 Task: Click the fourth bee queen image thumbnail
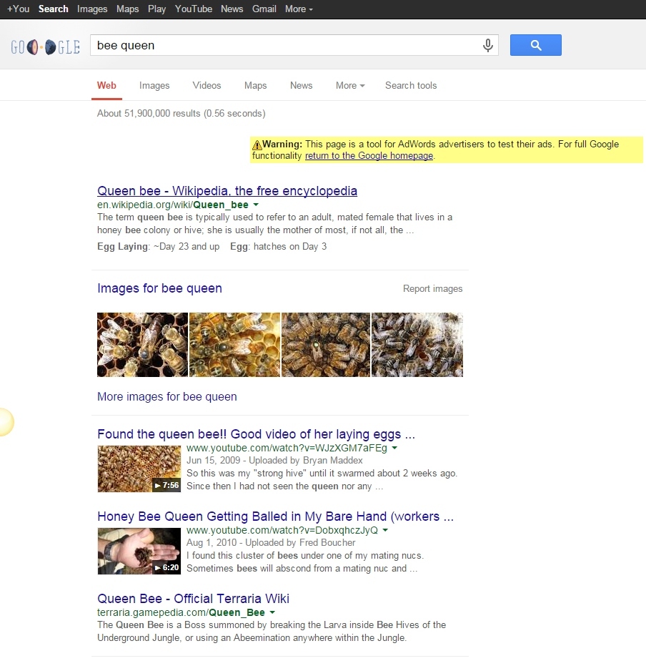pyautogui.click(x=417, y=345)
